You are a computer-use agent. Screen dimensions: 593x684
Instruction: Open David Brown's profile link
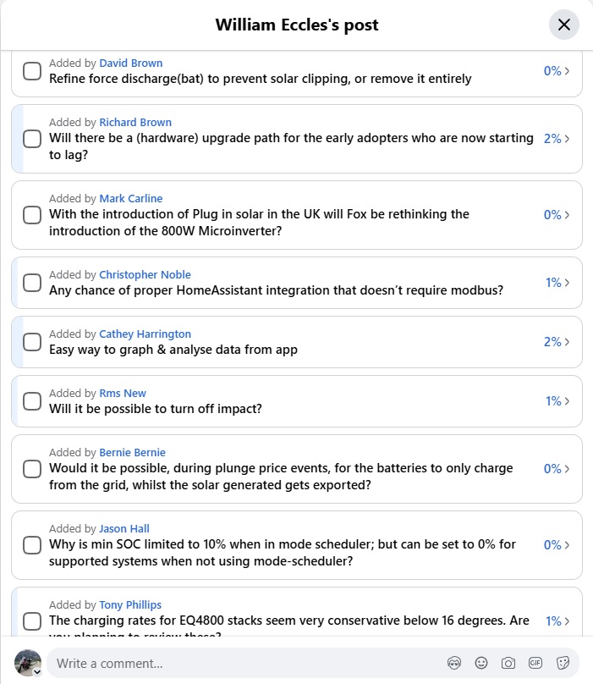[131, 63]
